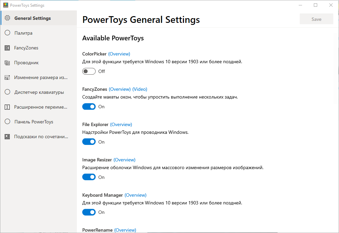This screenshot has height=233, width=339.
Task: Click the Расширенное переименование sidebar icon
Action: (7, 107)
